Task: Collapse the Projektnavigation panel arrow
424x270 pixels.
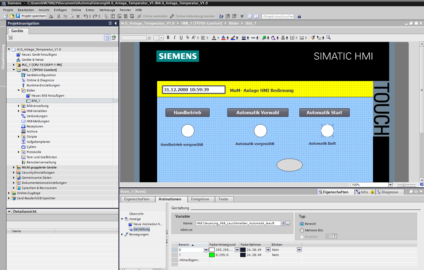Action: pos(116,23)
